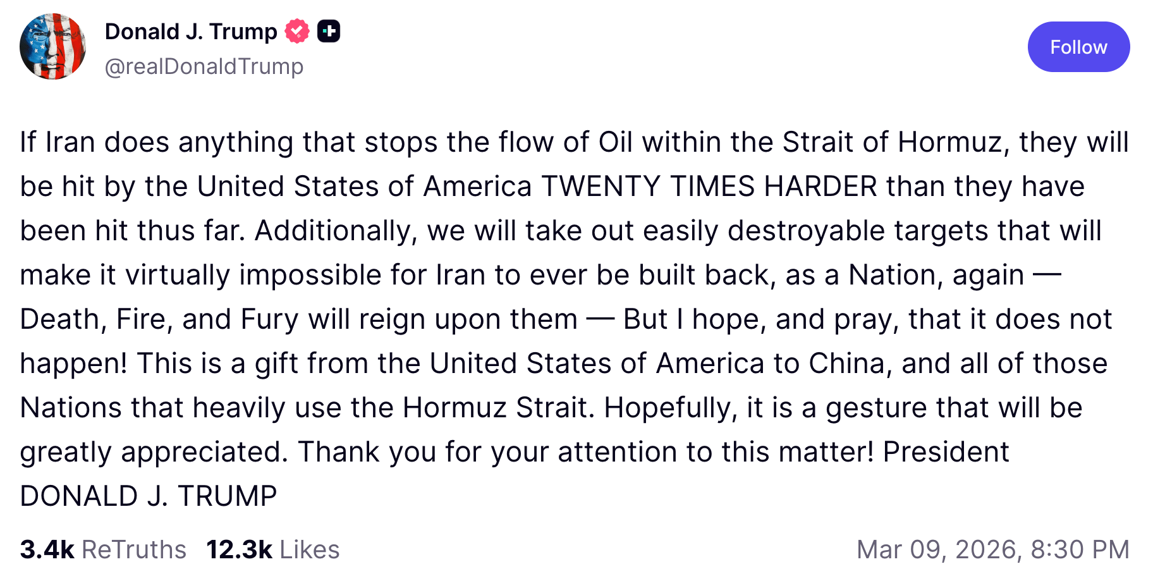Screen dimensions: 1153x588
Task: Click the 12.3k Likes number
Action: point(240,549)
